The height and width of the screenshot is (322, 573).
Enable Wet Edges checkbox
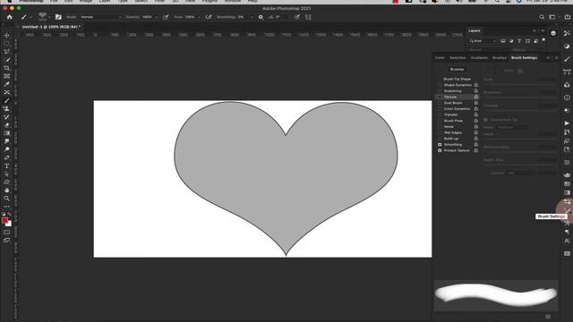(x=440, y=132)
